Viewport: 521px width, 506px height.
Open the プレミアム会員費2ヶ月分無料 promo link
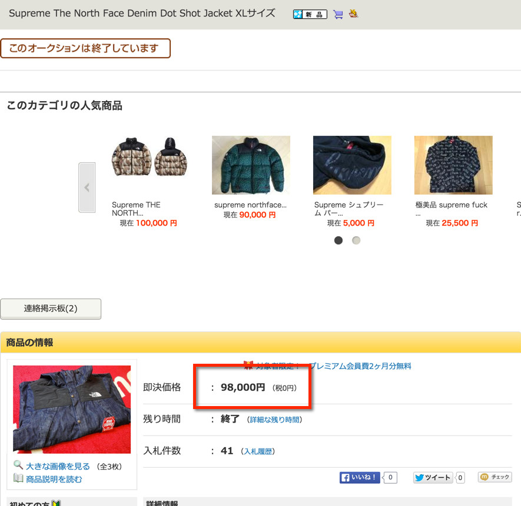click(x=360, y=366)
